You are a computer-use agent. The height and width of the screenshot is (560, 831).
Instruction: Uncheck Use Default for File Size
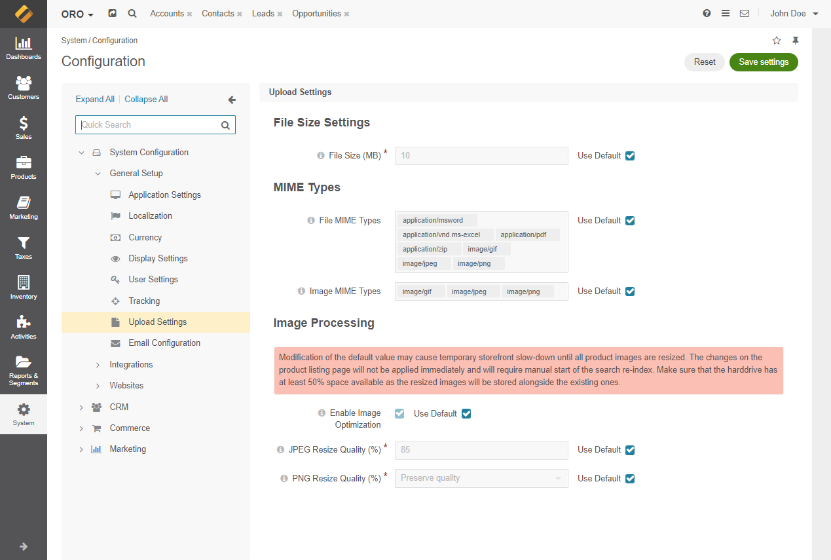click(x=630, y=156)
